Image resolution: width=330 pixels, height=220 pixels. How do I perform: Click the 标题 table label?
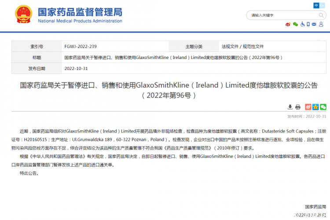(37, 58)
